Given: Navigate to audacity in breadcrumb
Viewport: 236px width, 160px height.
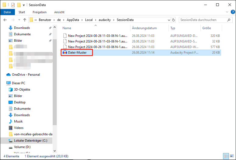Looking at the screenshot, I should pyautogui.click(x=105, y=20).
